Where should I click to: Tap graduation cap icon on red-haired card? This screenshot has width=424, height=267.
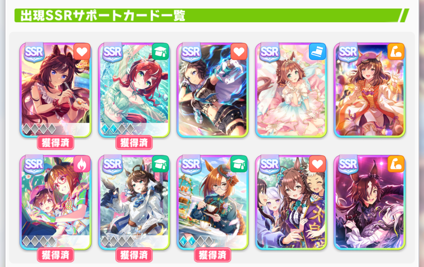pos(160,51)
